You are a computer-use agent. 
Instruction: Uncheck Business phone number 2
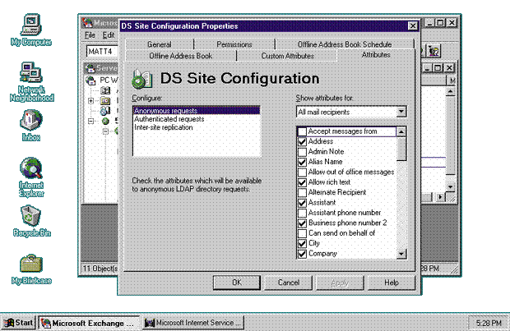click(302, 223)
